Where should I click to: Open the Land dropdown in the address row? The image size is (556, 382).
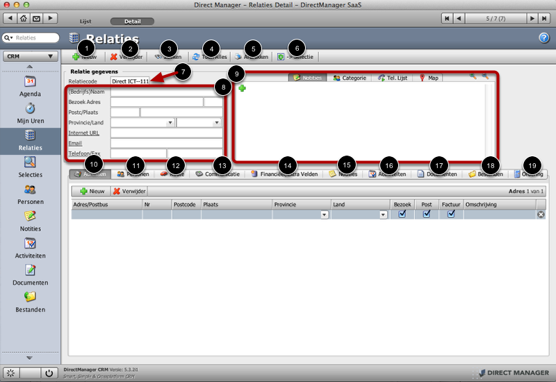[x=383, y=215]
